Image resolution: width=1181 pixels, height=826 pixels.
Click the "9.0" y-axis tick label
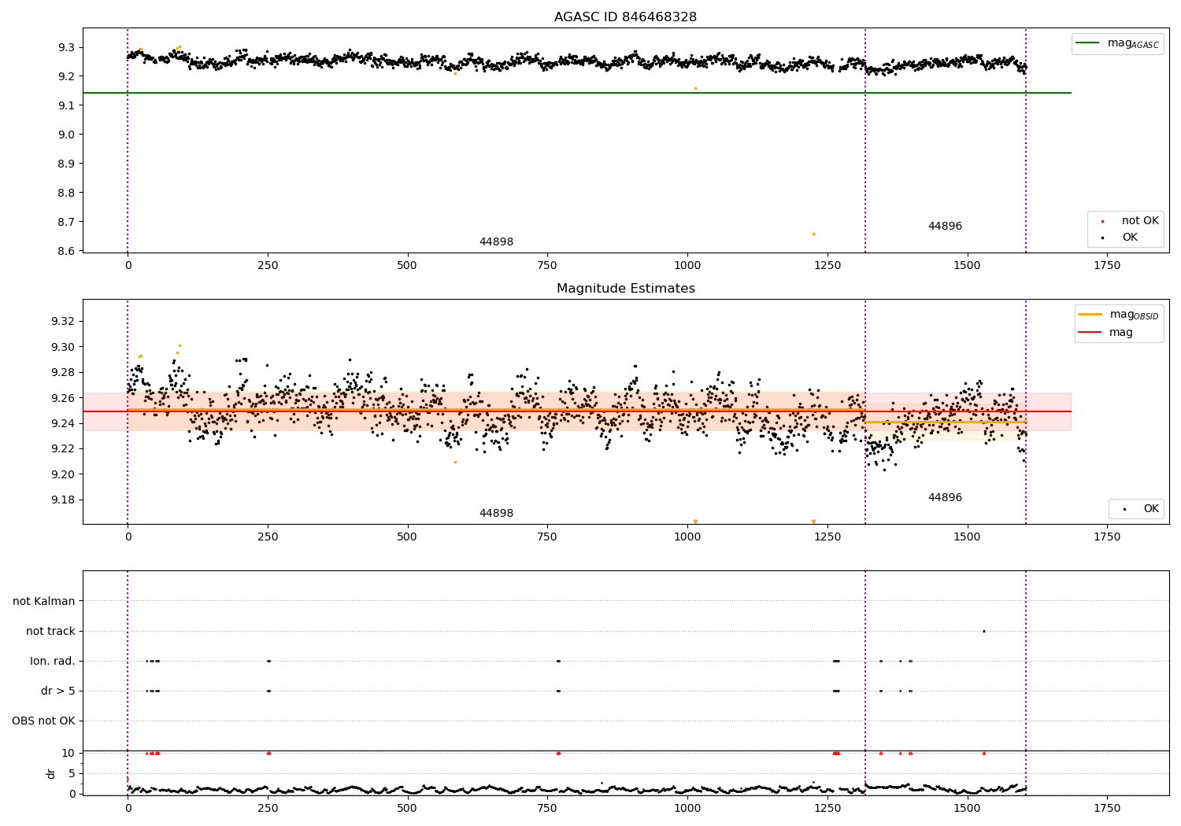coord(67,135)
